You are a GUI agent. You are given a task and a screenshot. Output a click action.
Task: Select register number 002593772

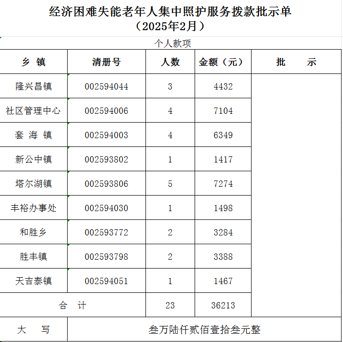coord(106,233)
